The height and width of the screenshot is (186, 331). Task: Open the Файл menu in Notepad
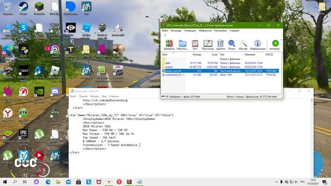coord(73,96)
